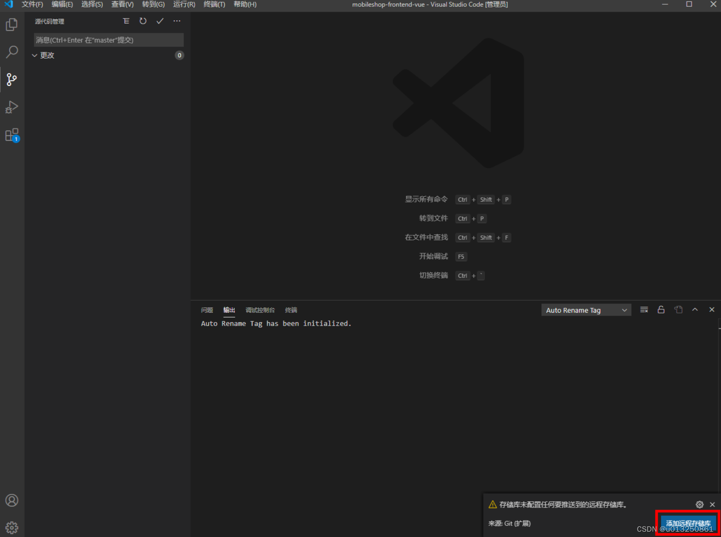Screen dimensions: 721x537
Task: Dismiss the Git notification
Action: point(712,505)
